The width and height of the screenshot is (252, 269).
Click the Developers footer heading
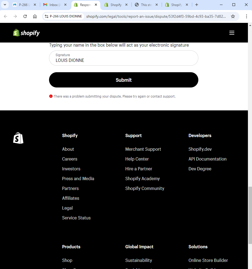tap(200, 135)
